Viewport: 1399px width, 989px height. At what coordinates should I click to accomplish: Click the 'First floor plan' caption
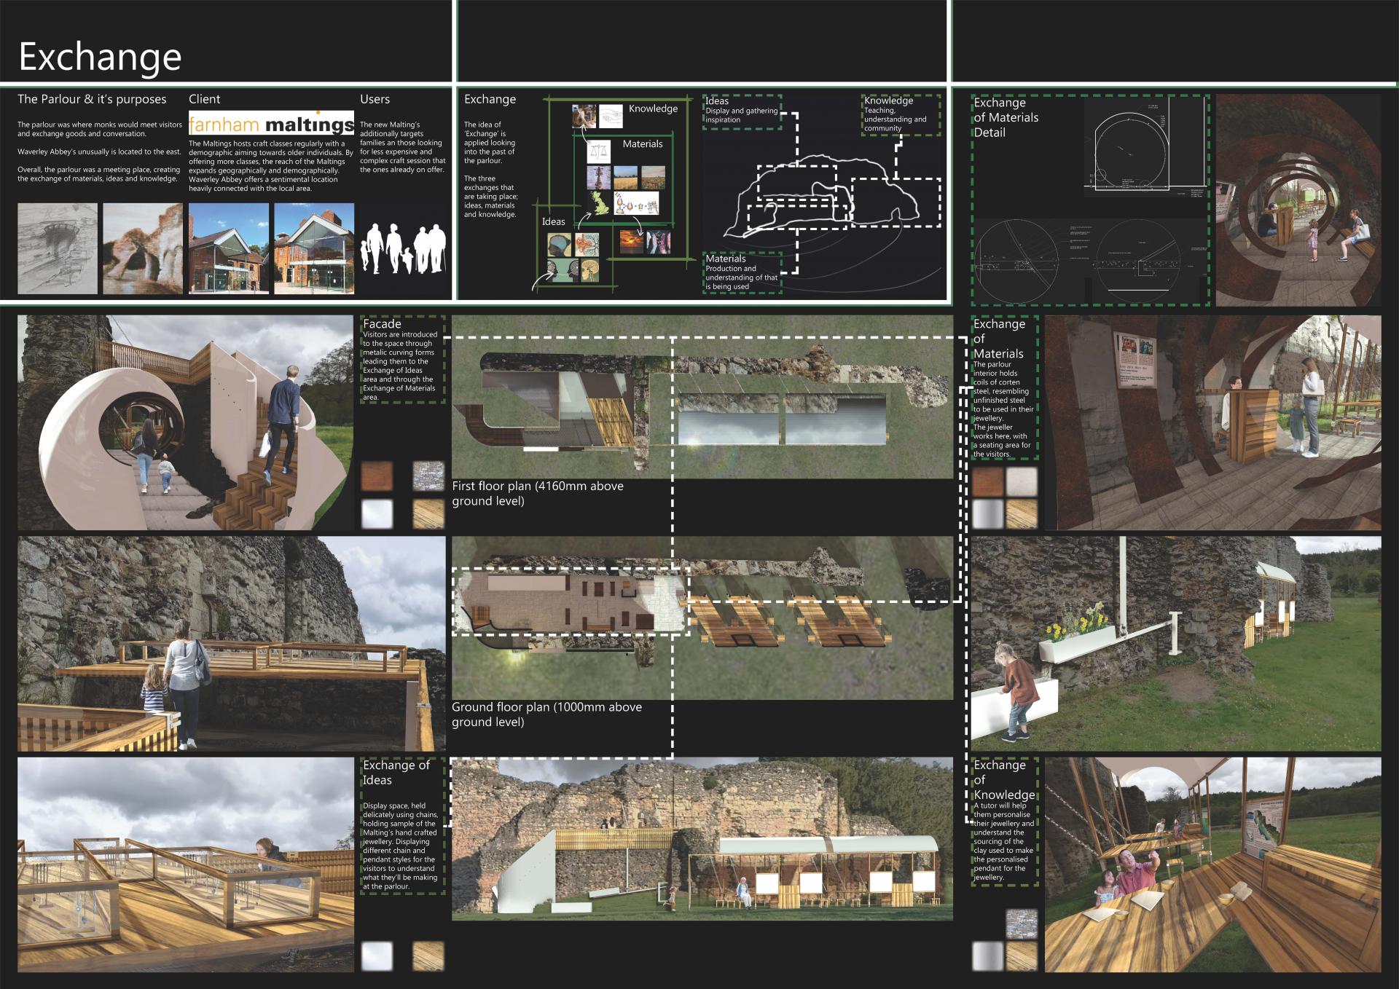[x=538, y=493]
